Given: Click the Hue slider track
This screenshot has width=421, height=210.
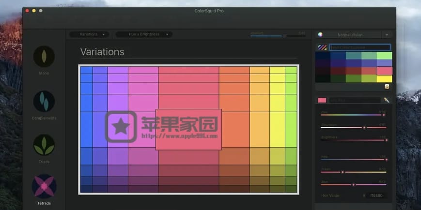Looking at the screenshot, I should [x=353, y=115].
